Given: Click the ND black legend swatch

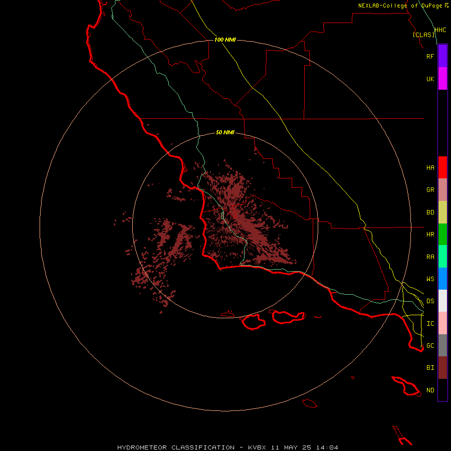Looking at the screenshot, I should click(442, 390).
